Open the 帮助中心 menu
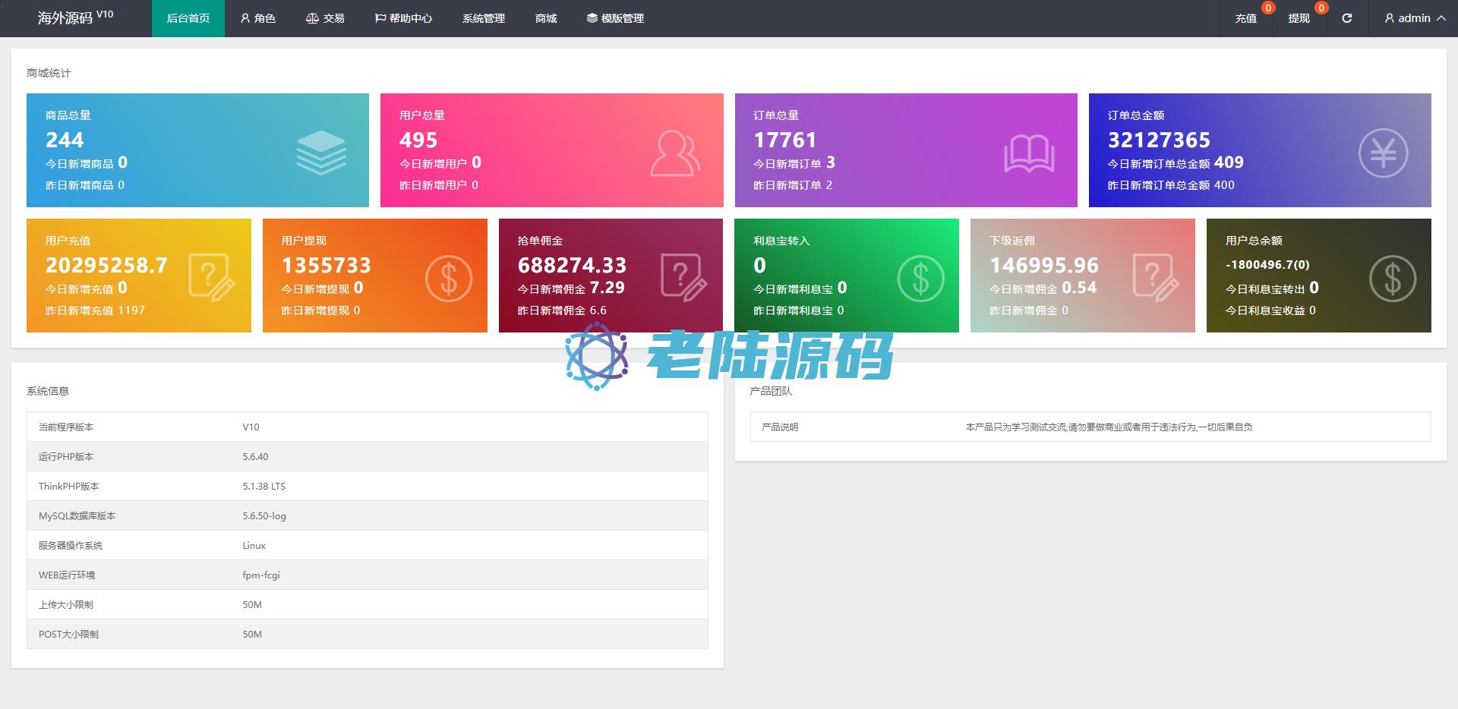Viewport: 1458px width, 709px height. pyautogui.click(x=403, y=18)
